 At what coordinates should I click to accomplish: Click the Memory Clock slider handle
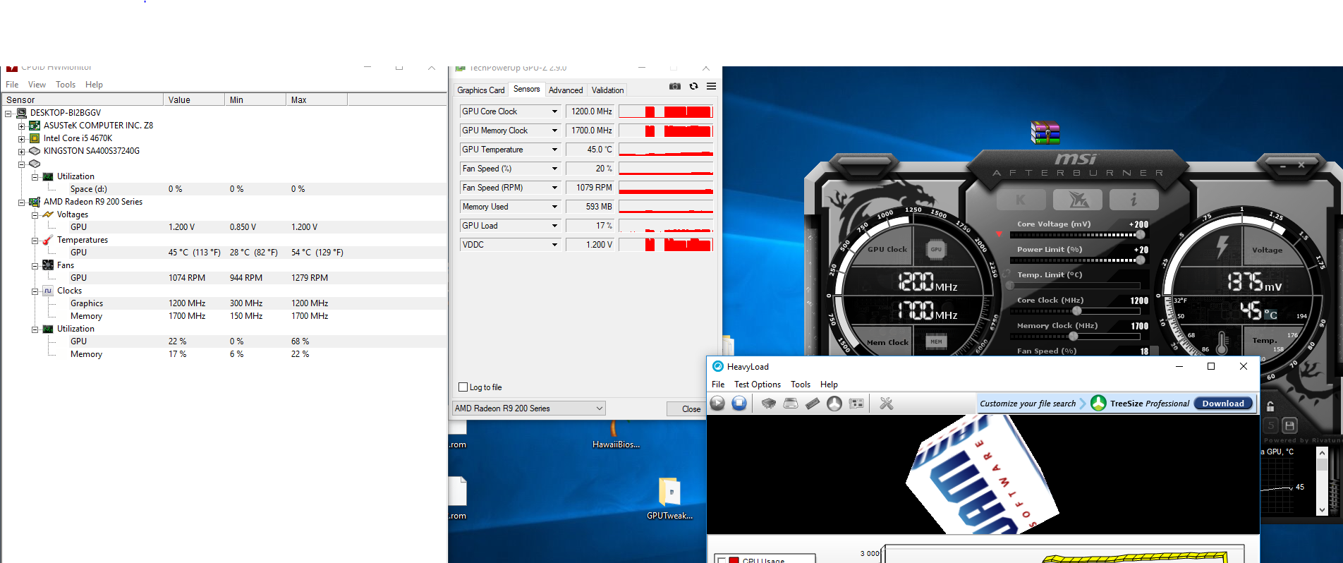click(1074, 336)
